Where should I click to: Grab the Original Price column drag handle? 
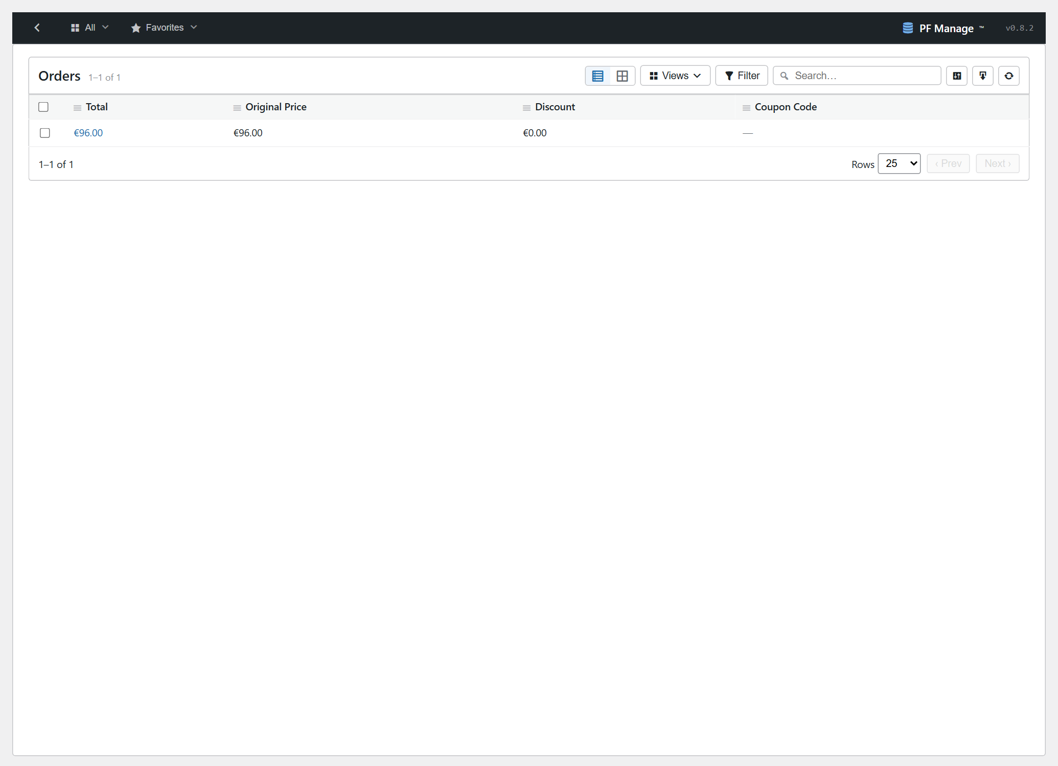pos(237,108)
